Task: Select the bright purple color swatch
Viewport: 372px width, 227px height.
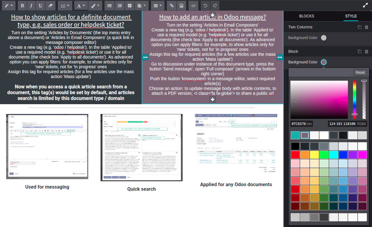Action: coord(353,155)
